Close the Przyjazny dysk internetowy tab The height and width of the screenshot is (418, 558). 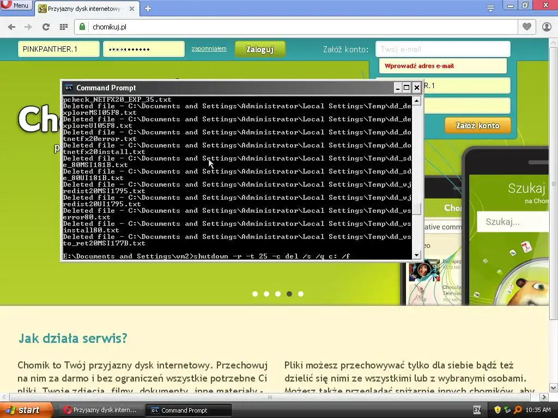132,9
